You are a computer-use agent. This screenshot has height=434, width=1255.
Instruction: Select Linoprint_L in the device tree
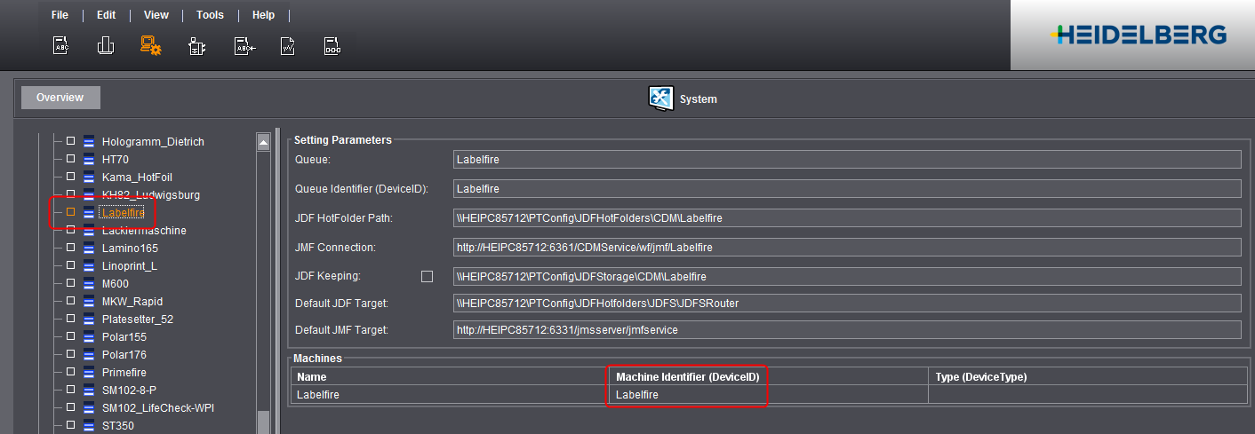(129, 266)
